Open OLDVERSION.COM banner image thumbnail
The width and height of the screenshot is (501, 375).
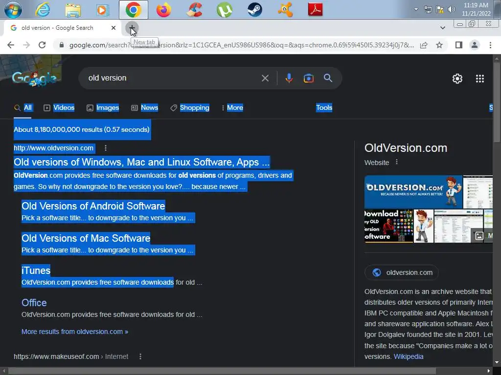413,191
